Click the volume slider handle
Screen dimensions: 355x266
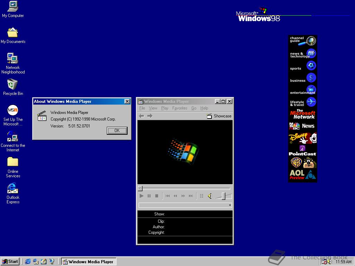pyautogui.click(x=224, y=196)
